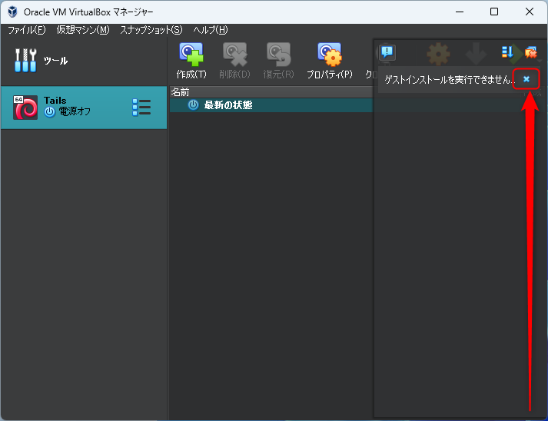Open the 仮想マシン(M) menu

(x=83, y=30)
